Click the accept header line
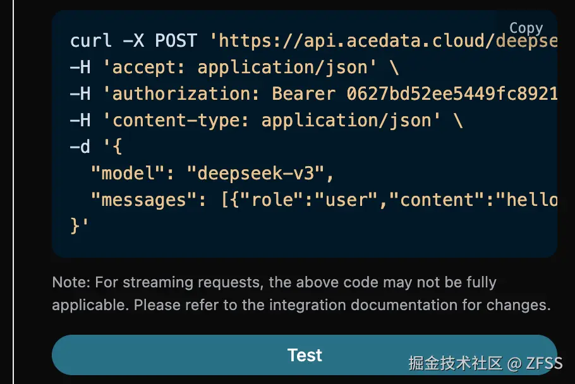575x384 pixels. click(x=234, y=68)
